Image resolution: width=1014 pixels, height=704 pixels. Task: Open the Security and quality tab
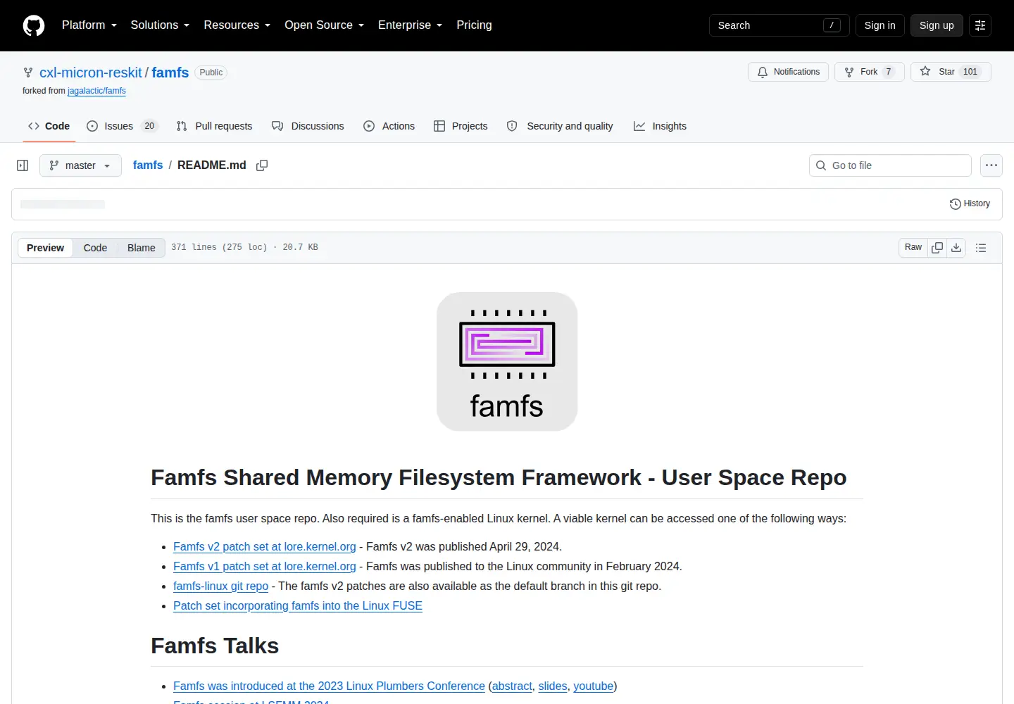(560, 126)
